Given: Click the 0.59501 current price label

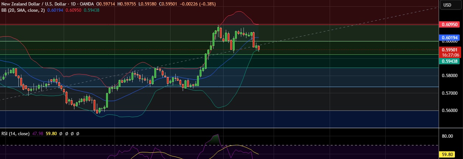Looking at the screenshot, I should [x=449, y=49].
